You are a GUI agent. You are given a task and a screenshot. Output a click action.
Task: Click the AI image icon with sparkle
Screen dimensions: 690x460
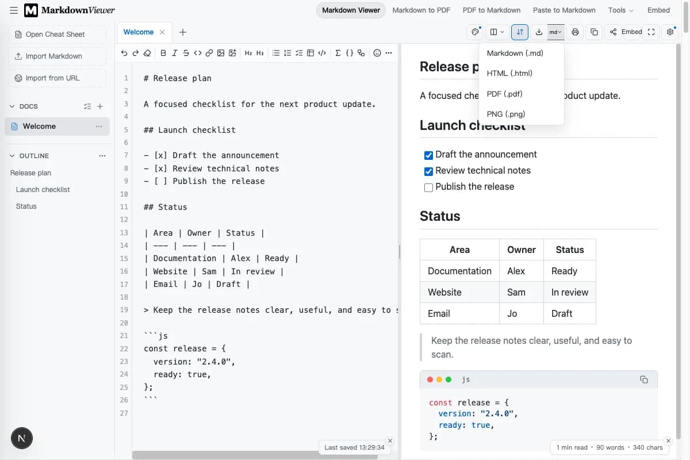[x=232, y=53]
